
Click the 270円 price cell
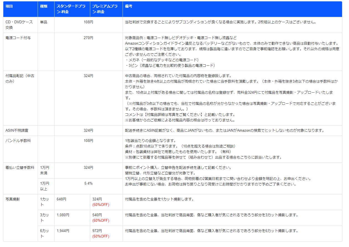coord(88,38)
